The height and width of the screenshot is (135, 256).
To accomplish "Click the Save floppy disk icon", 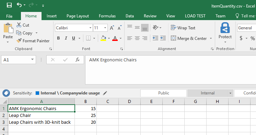I will coord(9,5).
